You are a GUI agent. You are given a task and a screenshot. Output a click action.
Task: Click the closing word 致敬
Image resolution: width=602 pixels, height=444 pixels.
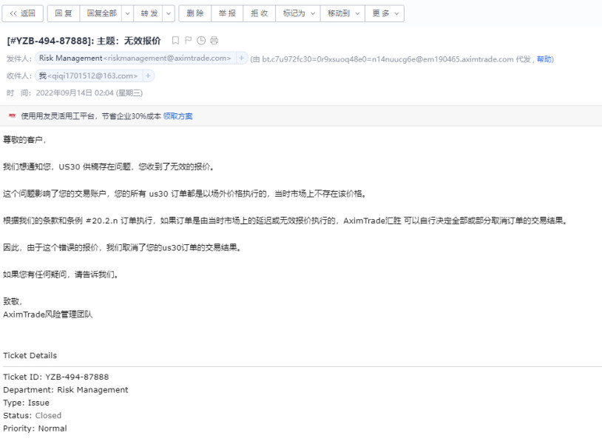(13, 301)
